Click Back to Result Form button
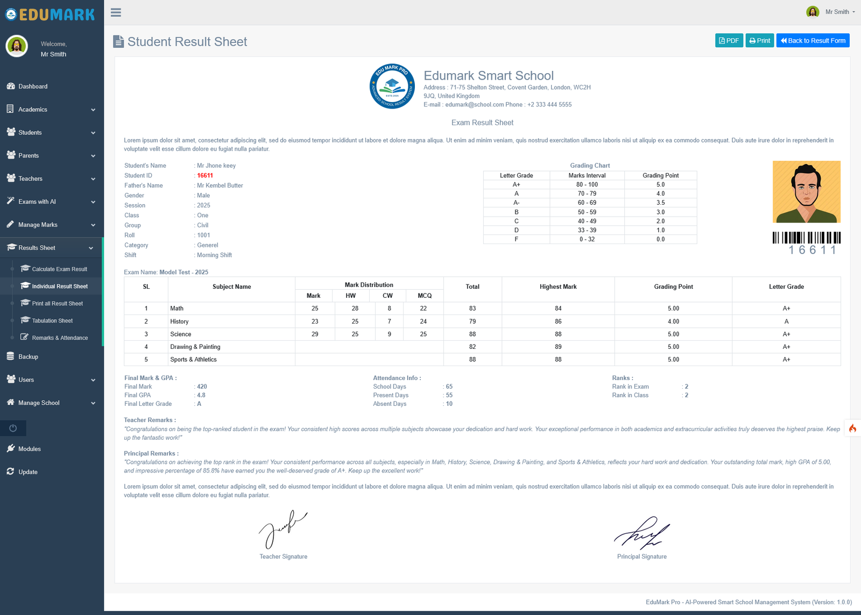The width and height of the screenshot is (861, 615). pyautogui.click(x=813, y=40)
